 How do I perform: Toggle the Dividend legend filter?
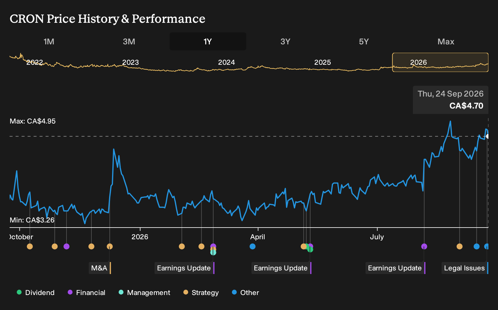coord(36,293)
